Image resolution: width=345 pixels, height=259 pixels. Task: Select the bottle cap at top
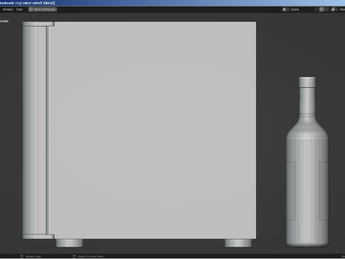307,82
